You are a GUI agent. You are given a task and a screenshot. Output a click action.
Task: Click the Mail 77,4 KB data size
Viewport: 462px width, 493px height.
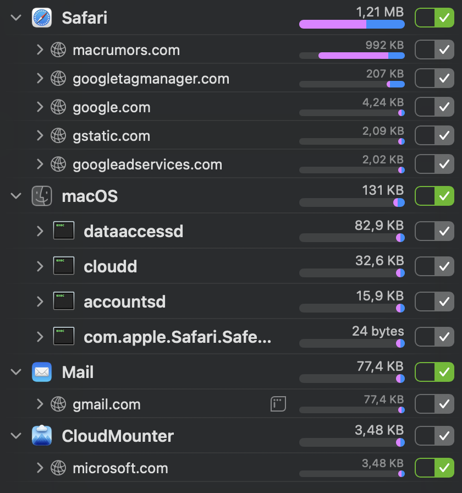(x=381, y=365)
